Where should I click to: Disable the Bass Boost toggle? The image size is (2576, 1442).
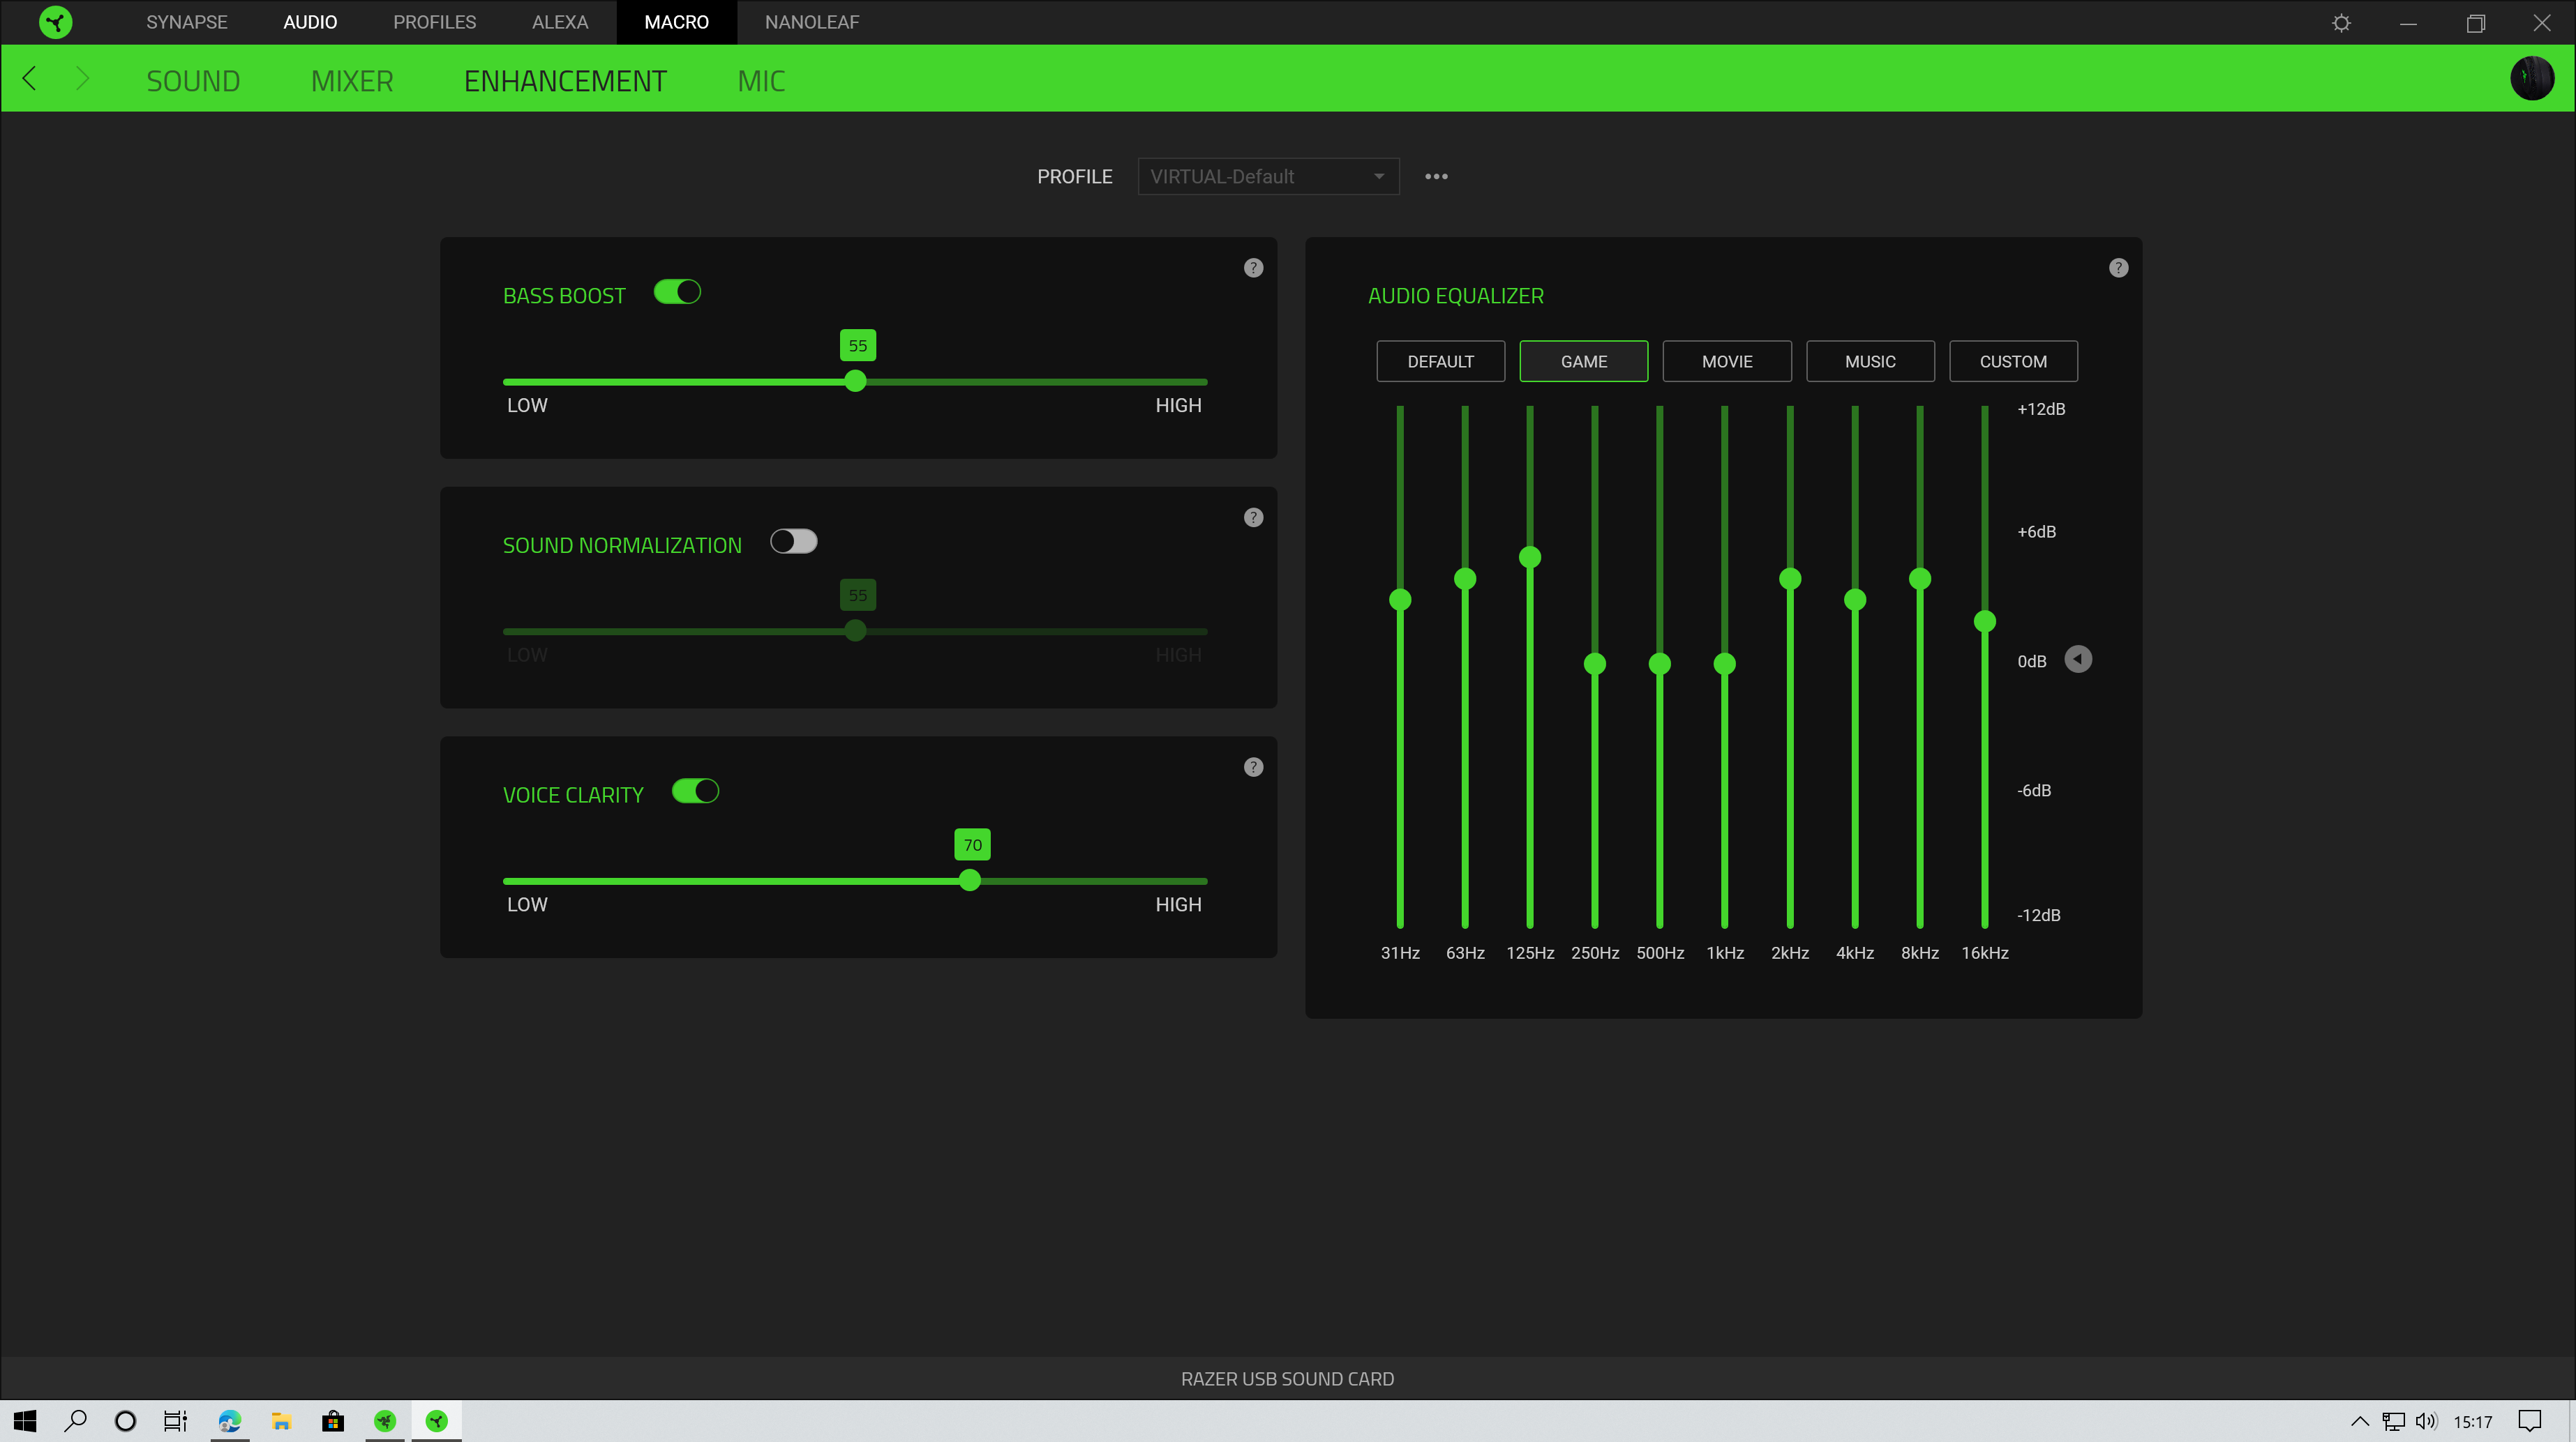[677, 291]
